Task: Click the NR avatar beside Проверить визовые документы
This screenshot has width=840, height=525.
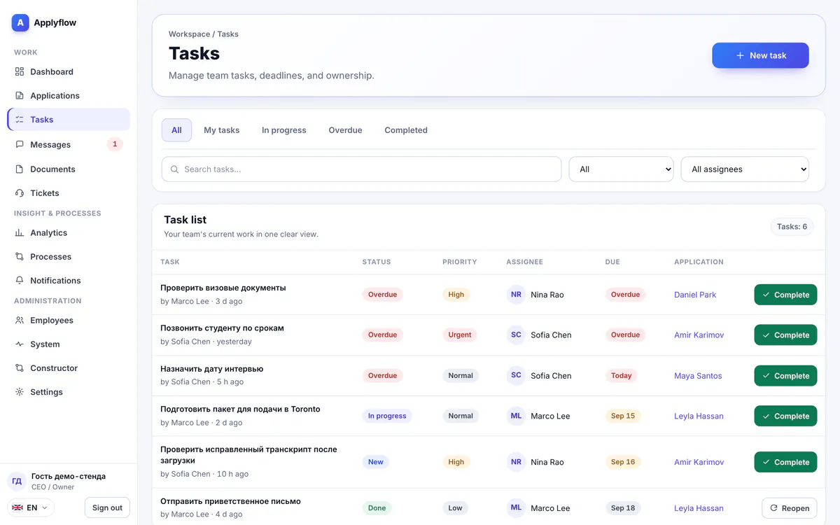Action: pyautogui.click(x=516, y=295)
